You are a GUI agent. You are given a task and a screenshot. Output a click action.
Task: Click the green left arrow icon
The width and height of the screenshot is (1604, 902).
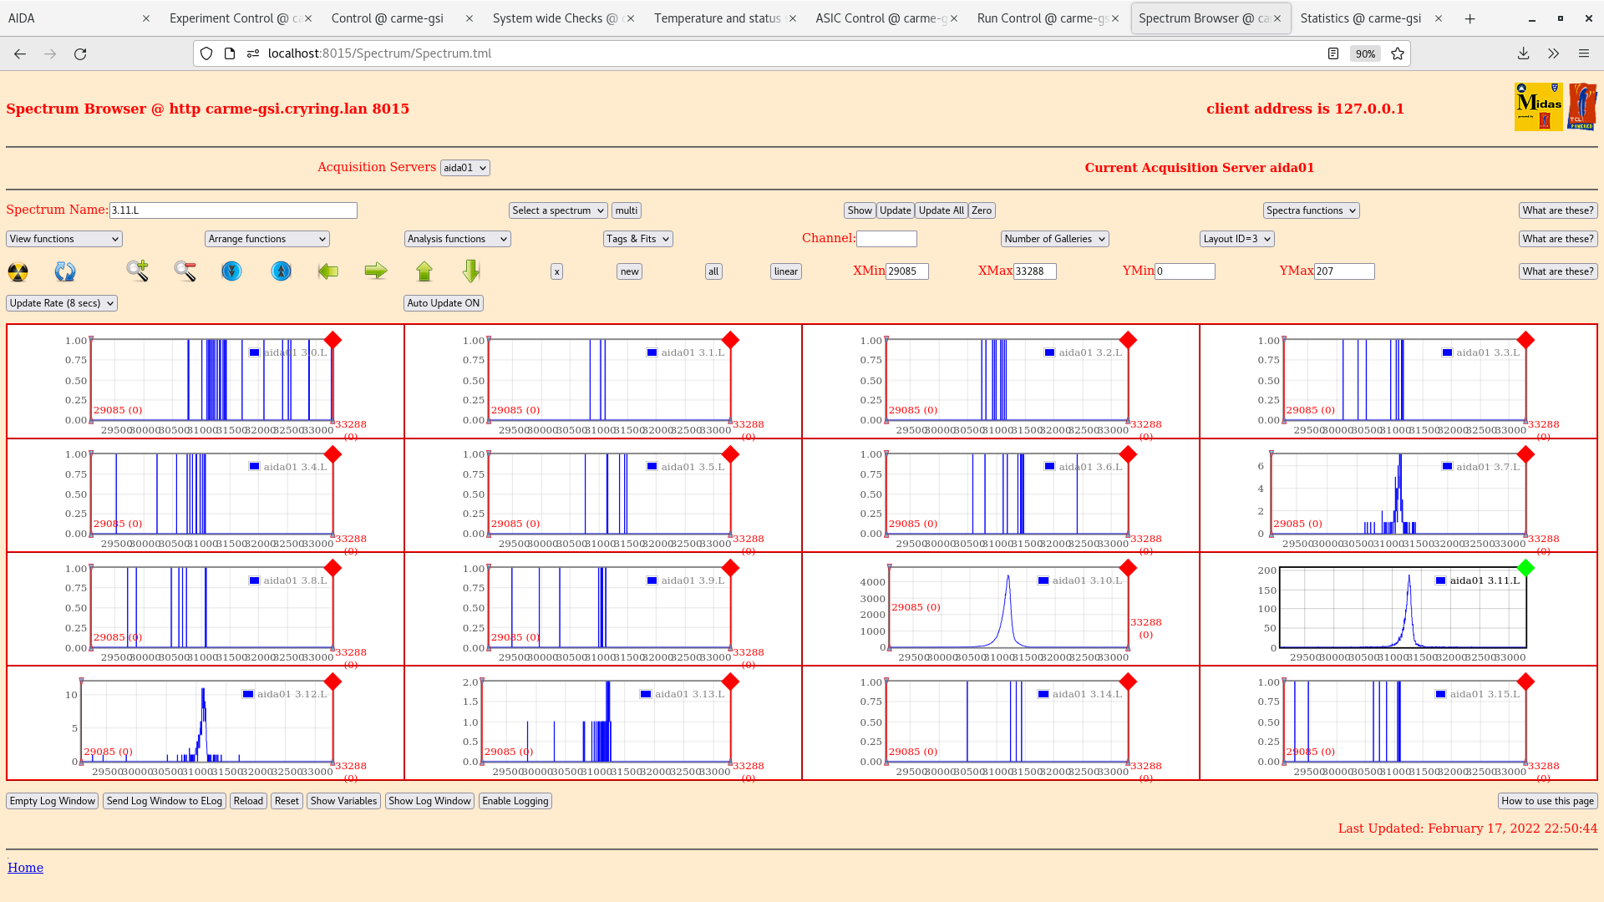pyautogui.click(x=328, y=271)
